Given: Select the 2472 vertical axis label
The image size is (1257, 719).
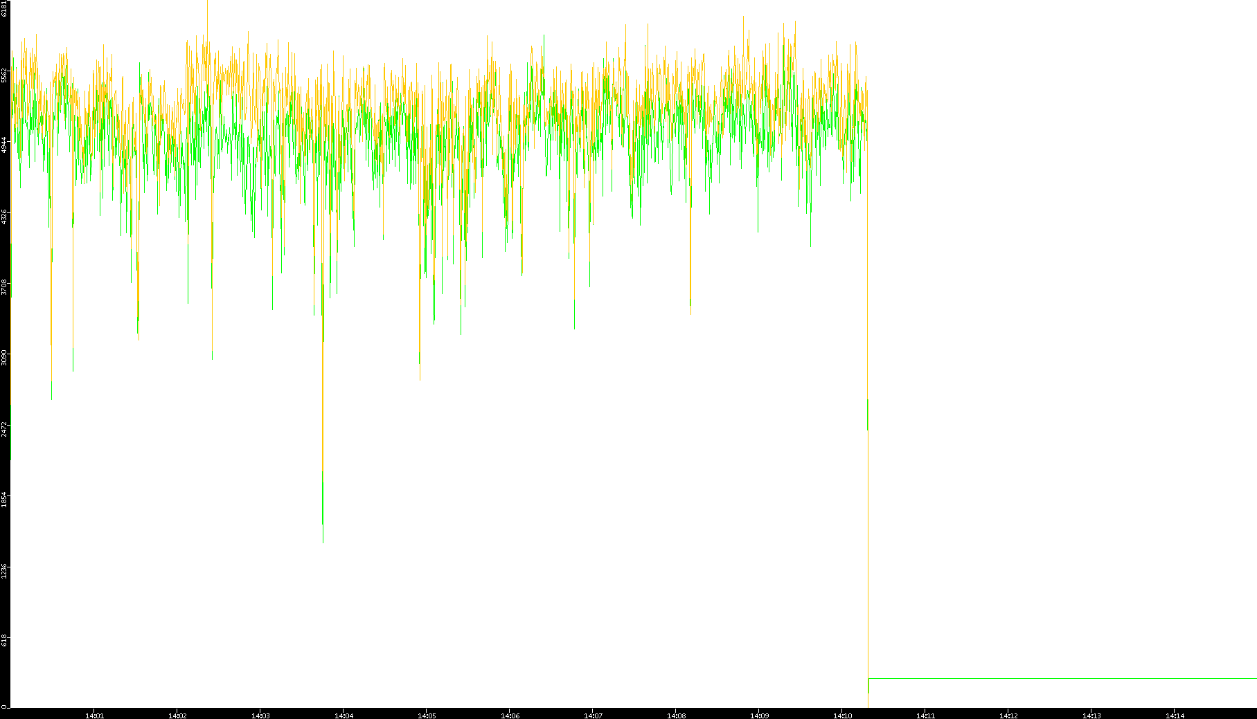Looking at the screenshot, I should [x=5, y=428].
